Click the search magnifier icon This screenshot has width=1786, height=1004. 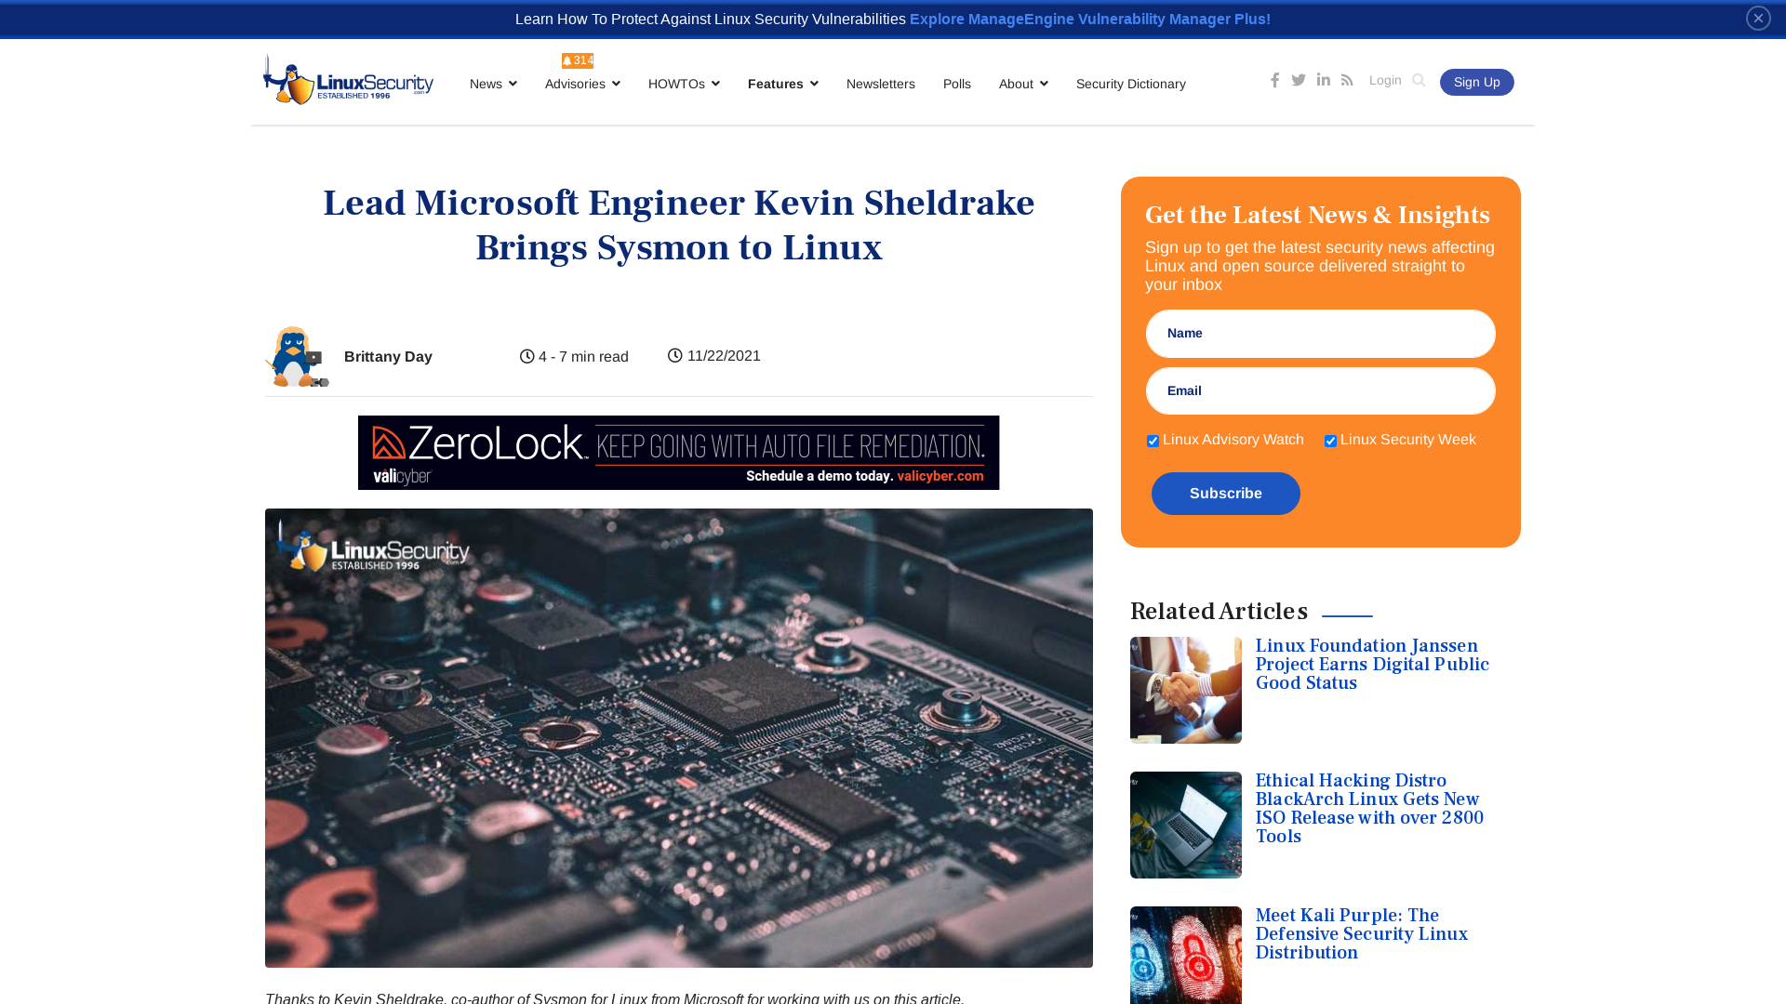(x=1419, y=80)
